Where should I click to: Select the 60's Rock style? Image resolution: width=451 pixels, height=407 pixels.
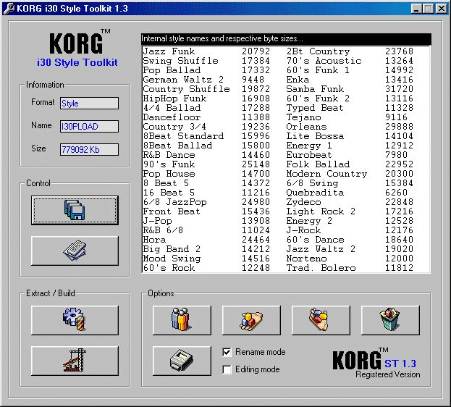(x=169, y=268)
